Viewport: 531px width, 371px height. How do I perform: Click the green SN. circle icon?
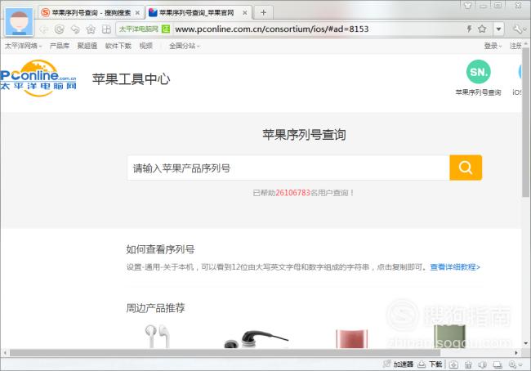pos(478,72)
